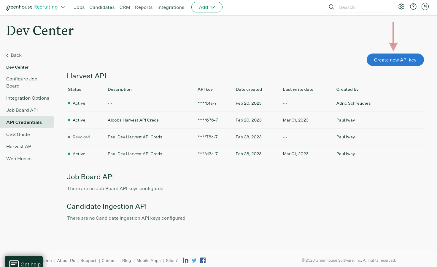Click the search magnifier icon

[332, 7]
